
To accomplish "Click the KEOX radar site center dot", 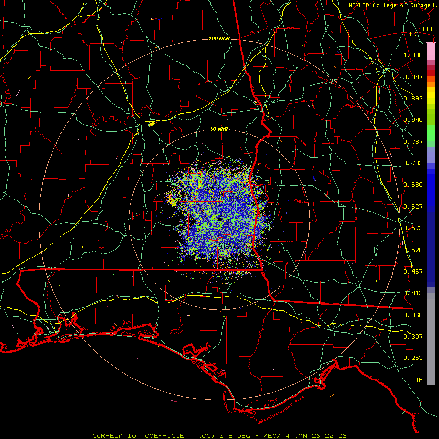I will tap(219, 219).
